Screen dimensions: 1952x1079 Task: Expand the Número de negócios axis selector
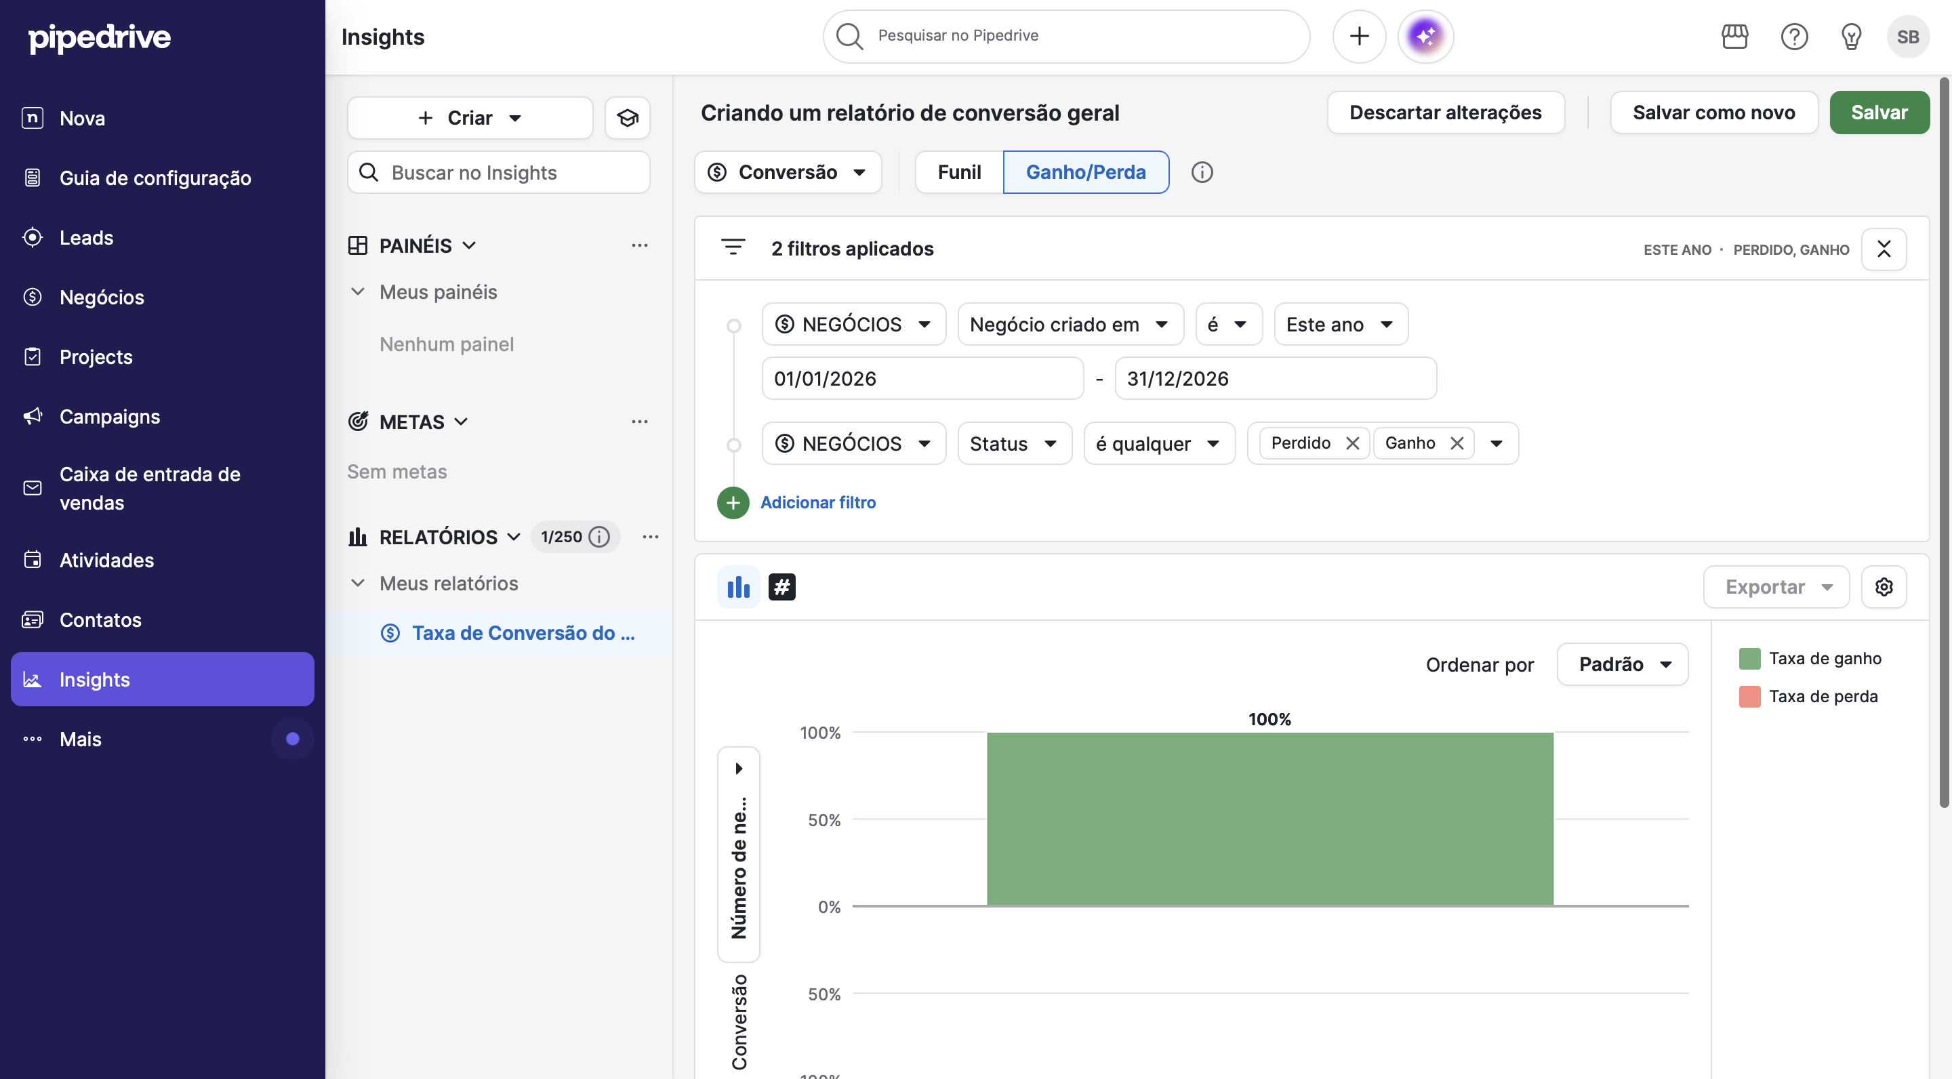coord(738,855)
